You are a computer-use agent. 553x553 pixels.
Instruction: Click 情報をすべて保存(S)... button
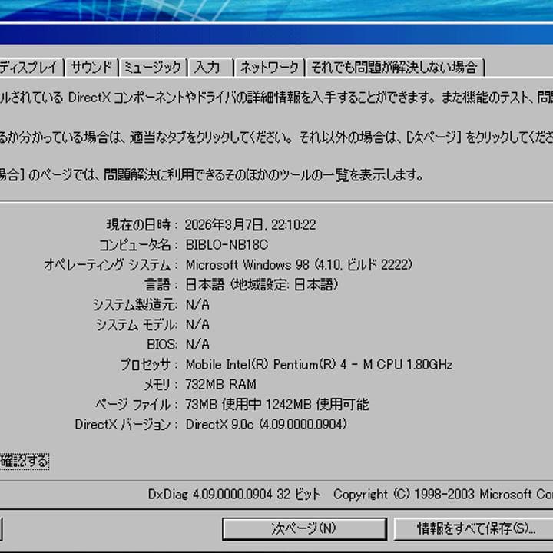(474, 528)
